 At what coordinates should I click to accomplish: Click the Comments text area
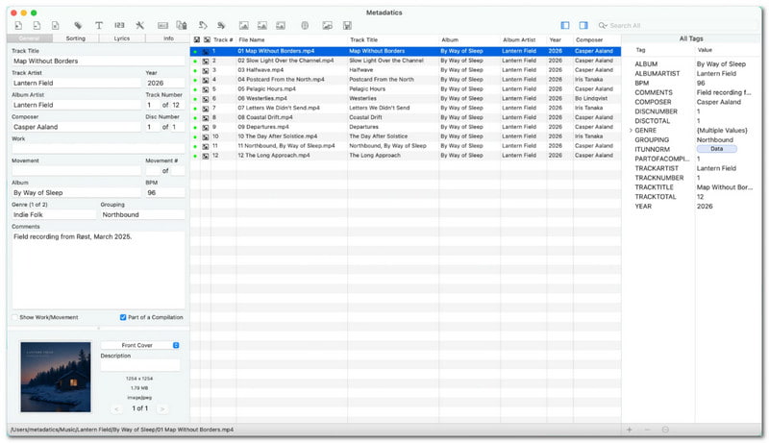(98, 269)
